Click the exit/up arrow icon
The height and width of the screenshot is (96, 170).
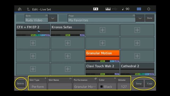pyautogui.click(x=28, y=9)
